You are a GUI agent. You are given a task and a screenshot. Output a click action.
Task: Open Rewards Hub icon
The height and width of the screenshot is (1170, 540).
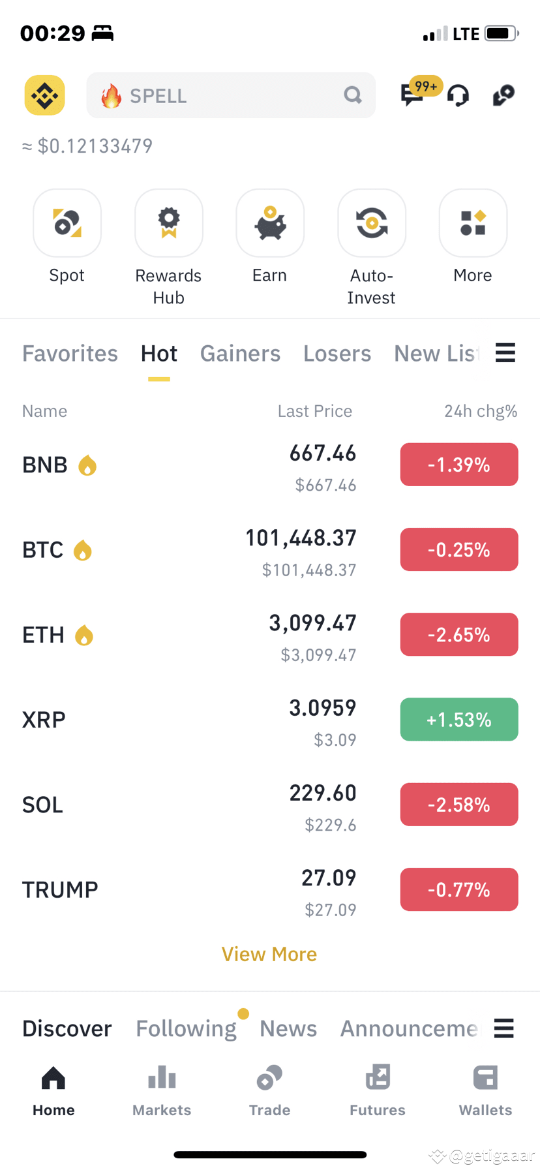168,223
